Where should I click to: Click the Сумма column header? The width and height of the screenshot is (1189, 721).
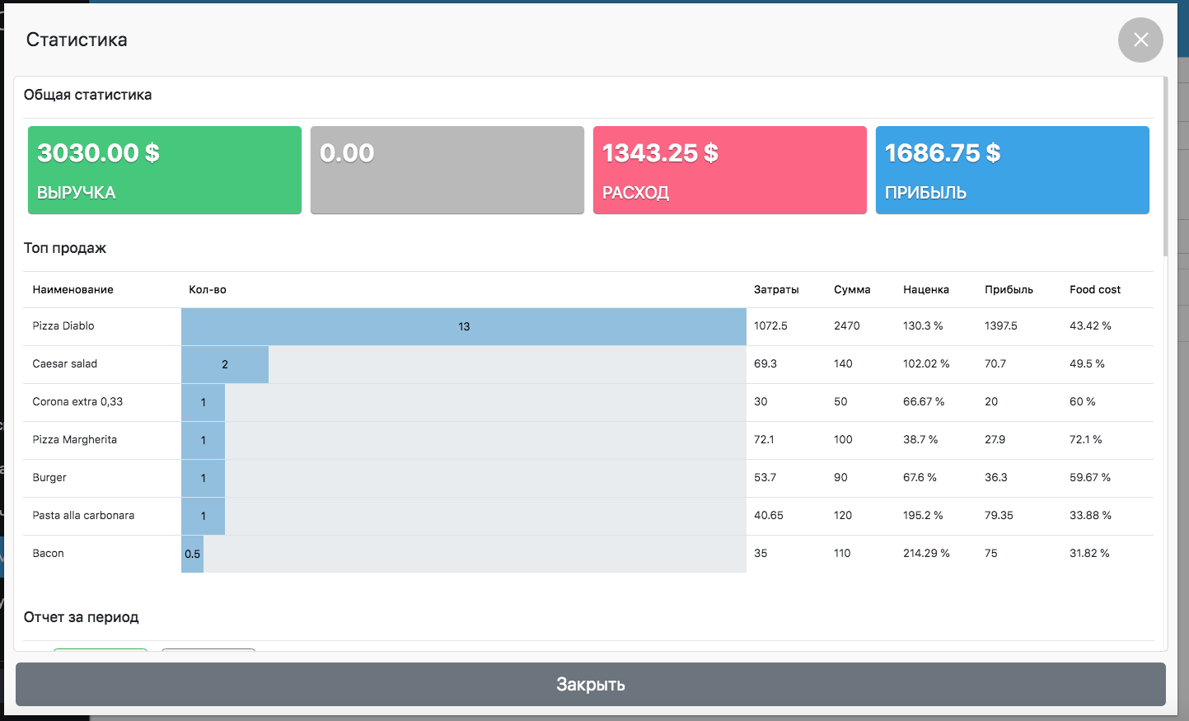click(x=852, y=290)
